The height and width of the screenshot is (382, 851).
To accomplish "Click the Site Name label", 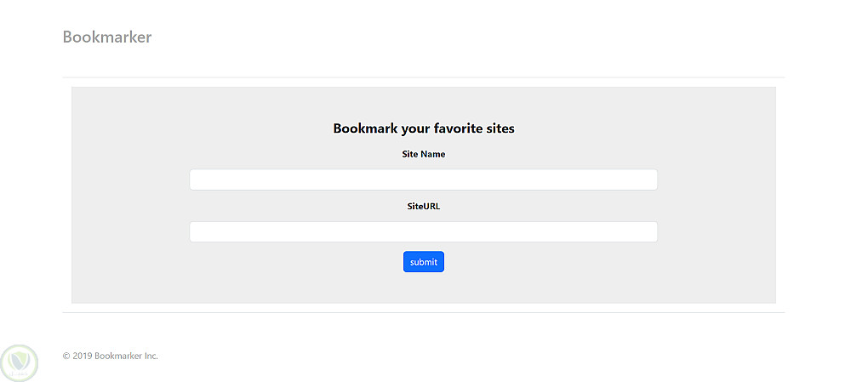I will coord(423,155).
